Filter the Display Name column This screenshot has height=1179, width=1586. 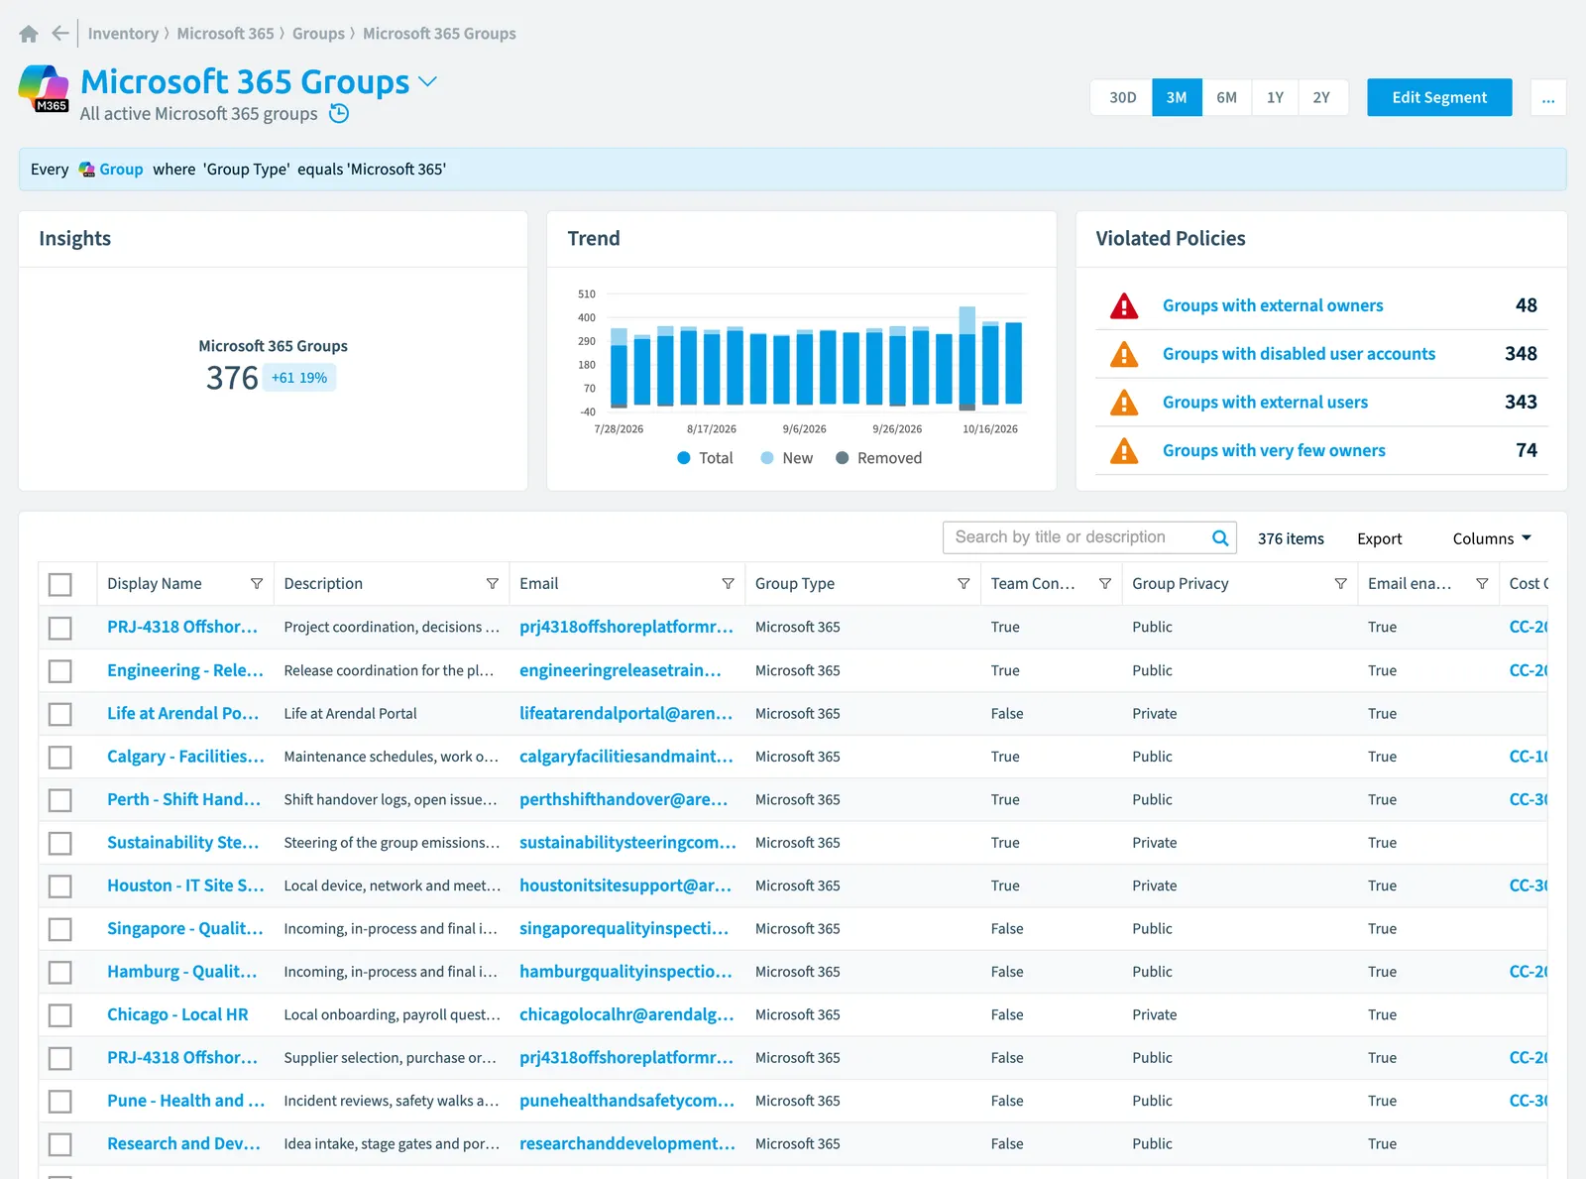tap(257, 584)
